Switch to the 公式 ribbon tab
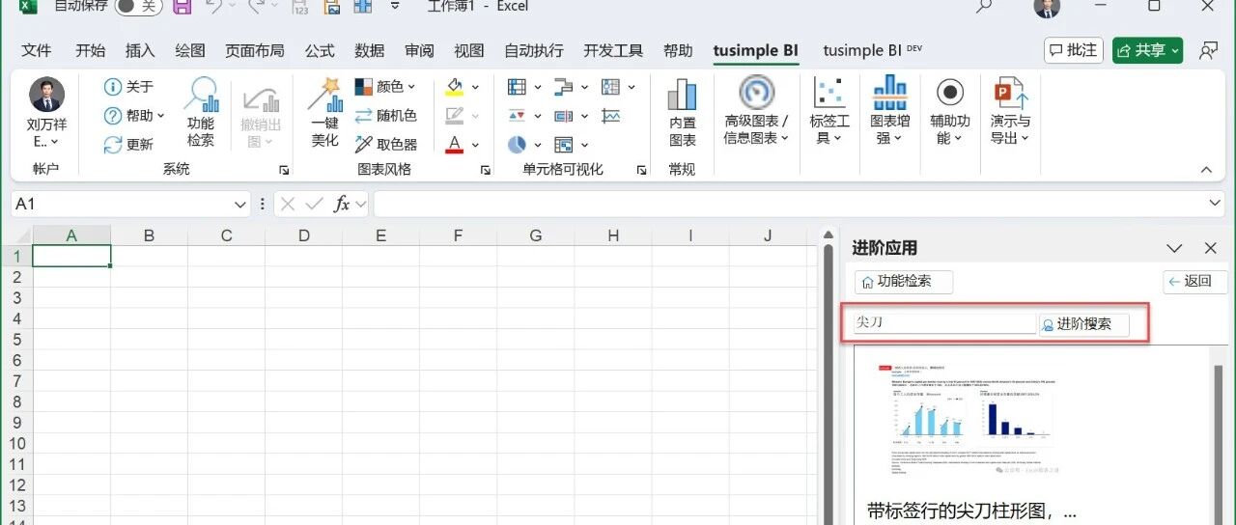The width and height of the screenshot is (1236, 525). [320, 51]
